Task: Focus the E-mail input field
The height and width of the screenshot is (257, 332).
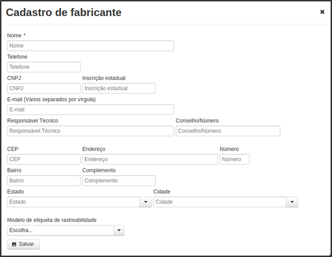Action: click(90, 110)
